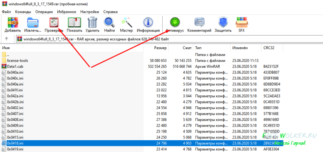Select file 0x0408.ini
The height and width of the screenshot is (152, 323).
pyautogui.click(x=15, y=120)
